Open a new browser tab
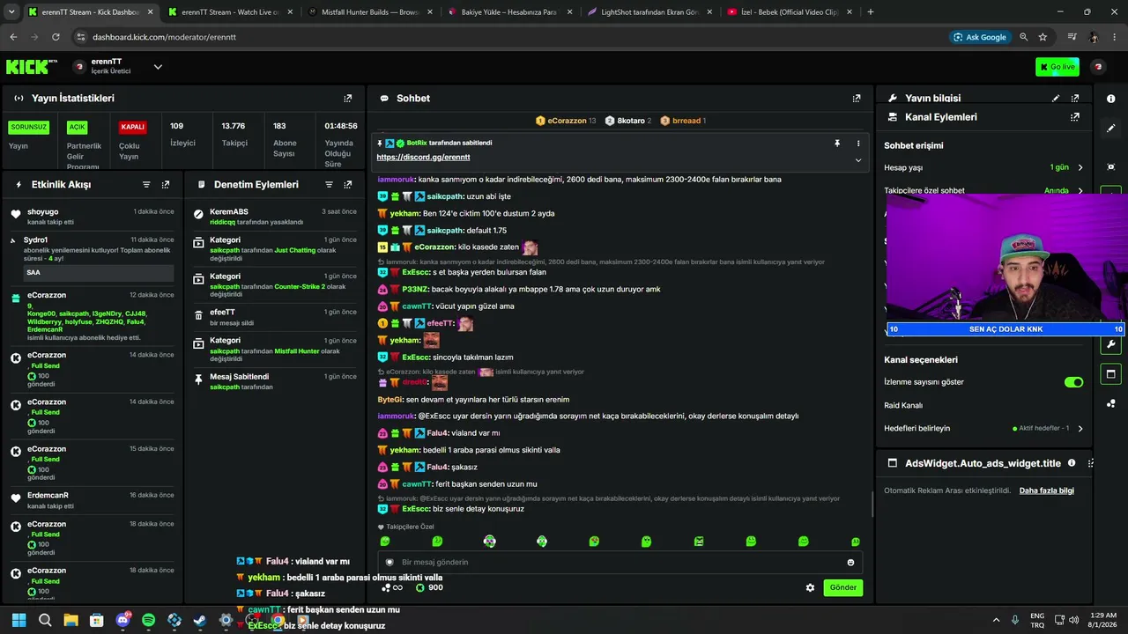 point(871,12)
